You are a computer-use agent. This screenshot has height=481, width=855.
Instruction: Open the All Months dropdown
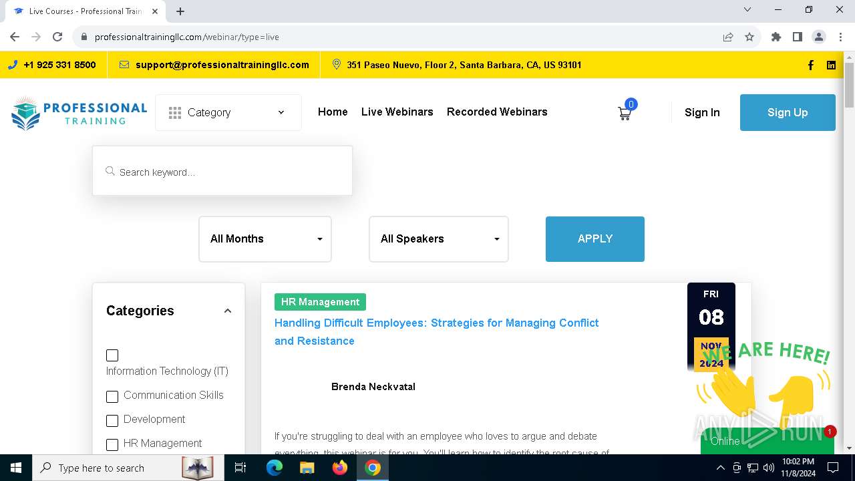(x=265, y=239)
